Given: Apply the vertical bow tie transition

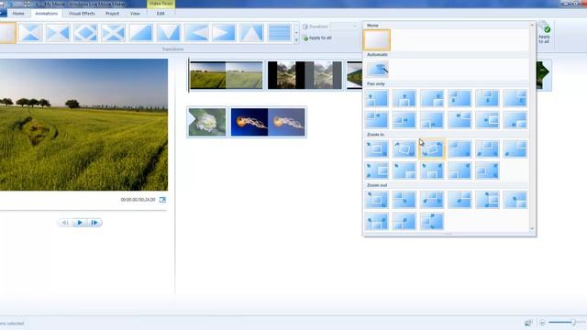Looking at the screenshot, I should 30,33.
